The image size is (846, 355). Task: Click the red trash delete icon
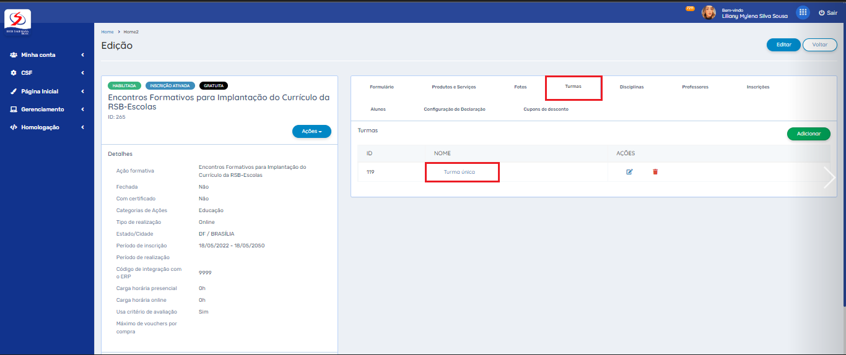coord(655,172)
